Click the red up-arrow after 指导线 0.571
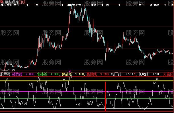The width and height of the screenshot is (174, 113). [135, 74]
